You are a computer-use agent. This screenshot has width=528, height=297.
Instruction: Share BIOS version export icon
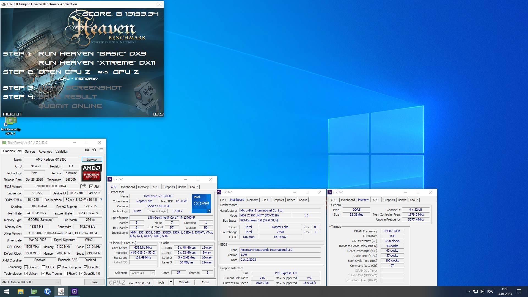[x=83, y=186]
